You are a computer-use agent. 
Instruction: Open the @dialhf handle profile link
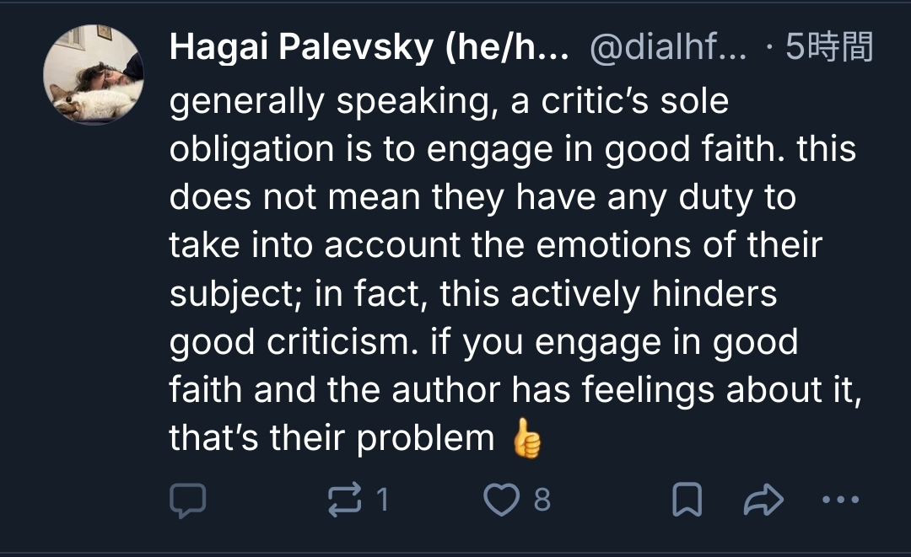(667, 49)
